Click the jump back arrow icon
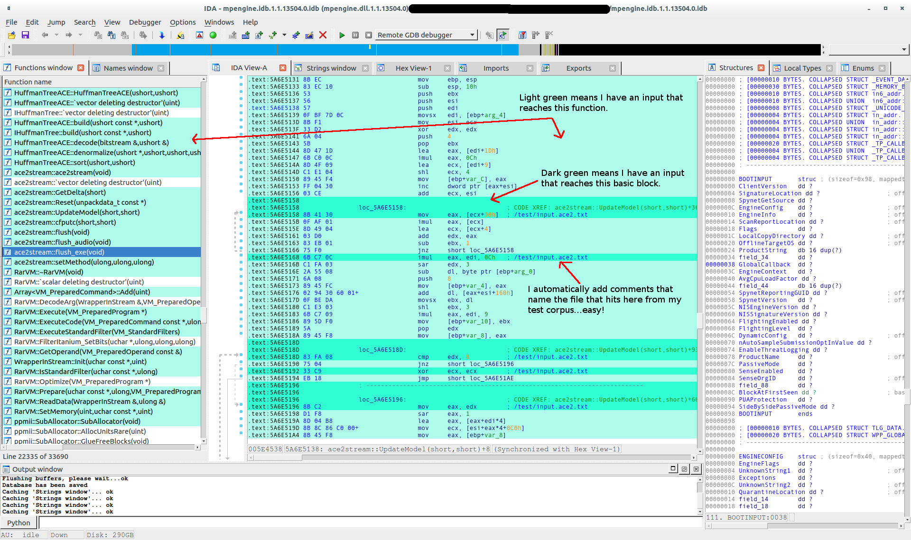The width and height of the screenshot is (911, 540). click(x=45, y=35)
